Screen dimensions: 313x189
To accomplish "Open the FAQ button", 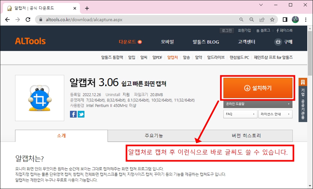I will click(x=240, y=114).
